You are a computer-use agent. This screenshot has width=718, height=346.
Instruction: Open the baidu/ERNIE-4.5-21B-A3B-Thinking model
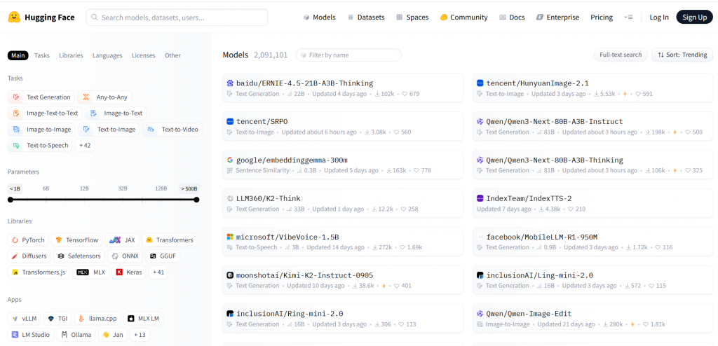pyautogui.click(x=342, y=88)
